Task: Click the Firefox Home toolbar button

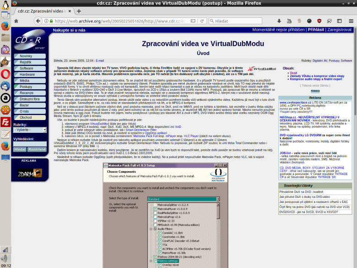Action: pos(16,21)
